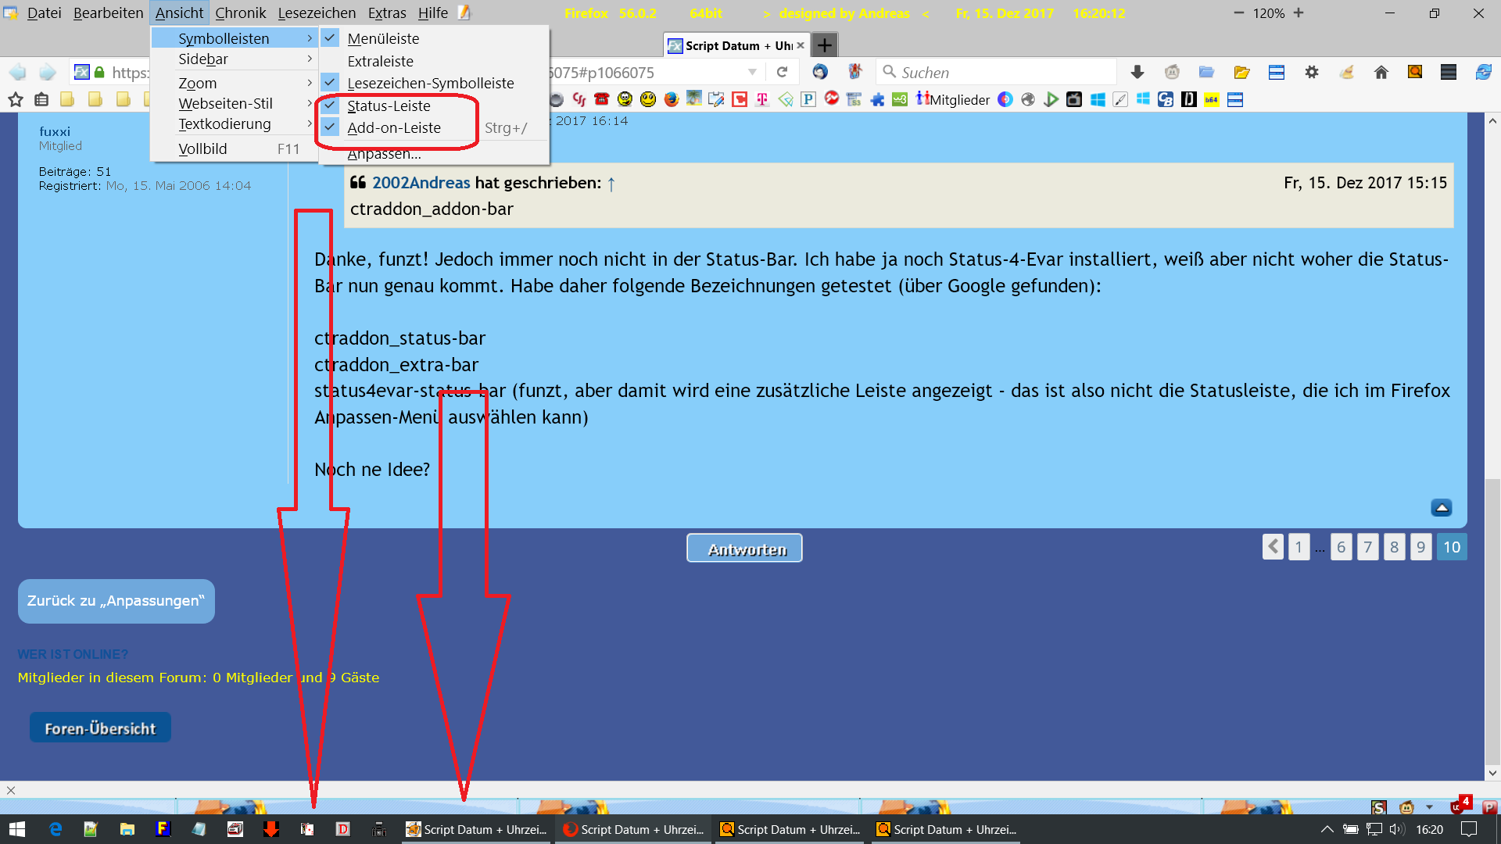Screen dimensions: 1501x844
Task: Toggle the Add-on-Leiste checkbox
Action: pos(393,127)
